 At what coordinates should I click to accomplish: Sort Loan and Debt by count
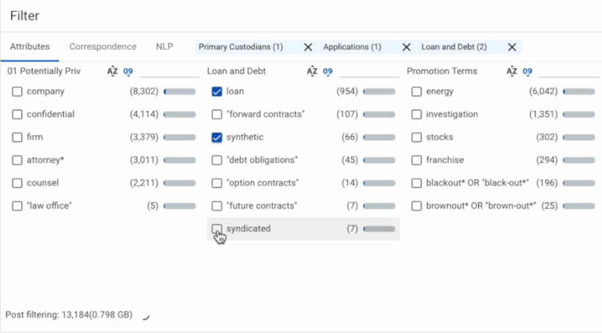(x=328, y=71)
